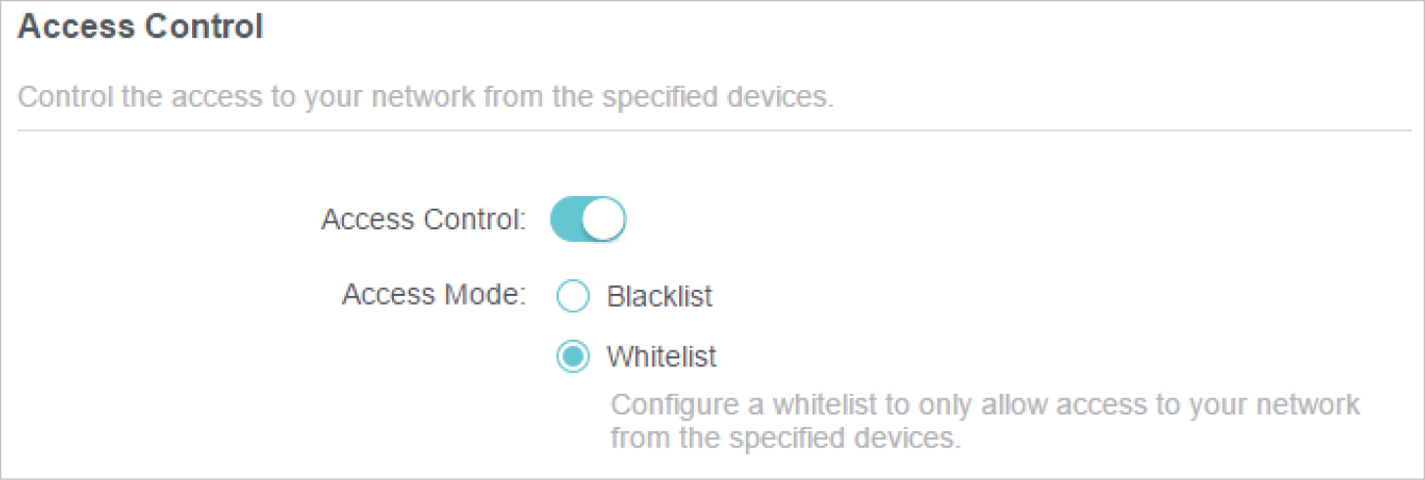
Task: Click the Whitelist option label text
Action: [662, 357]
